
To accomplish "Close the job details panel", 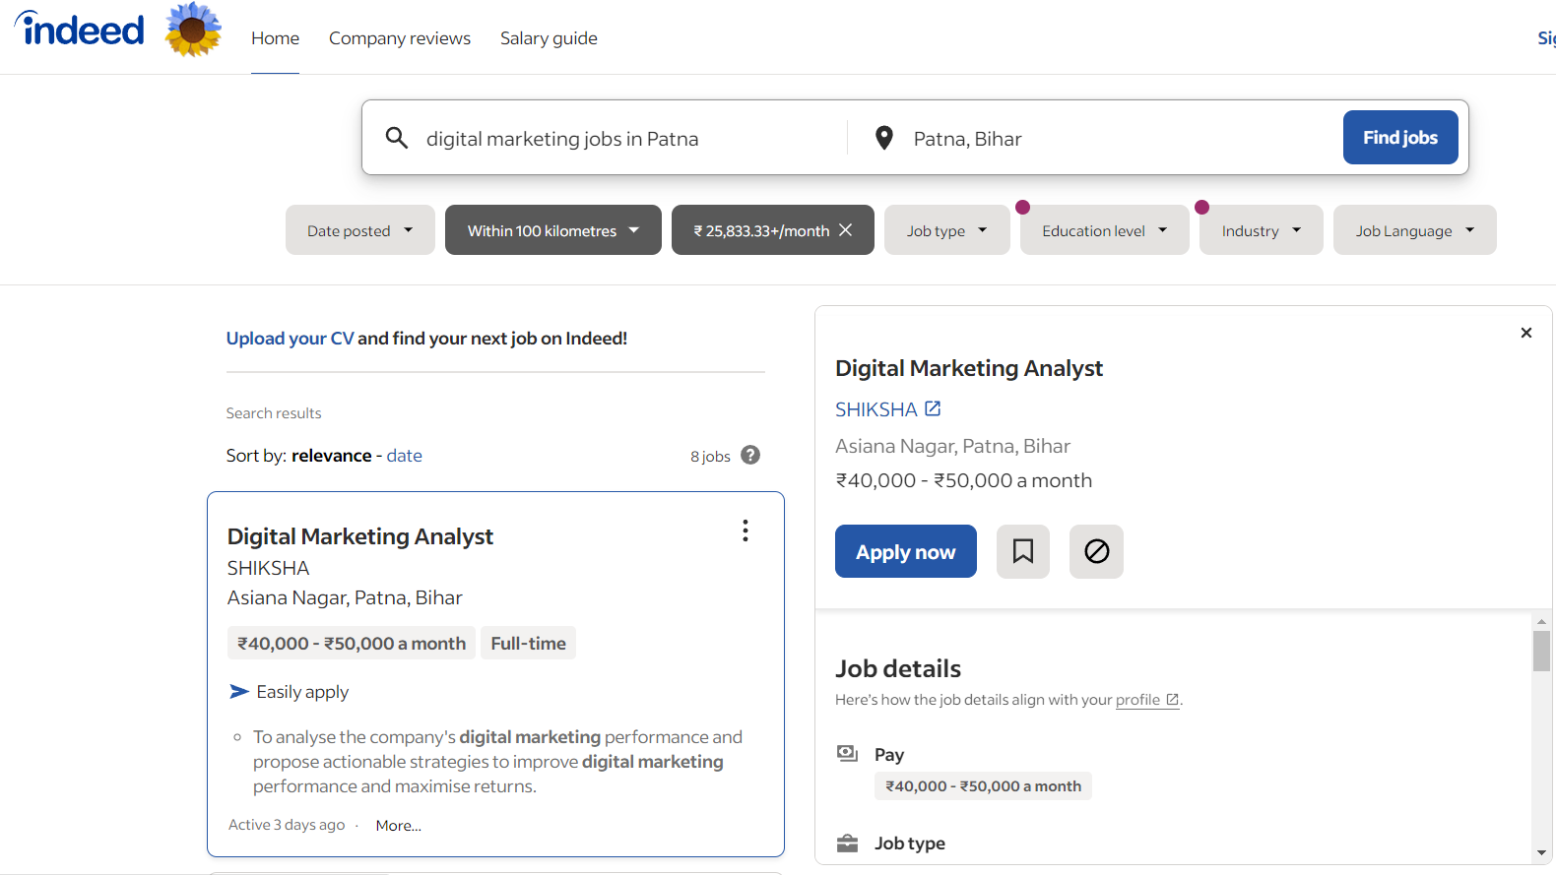I will pos(1526,333).
